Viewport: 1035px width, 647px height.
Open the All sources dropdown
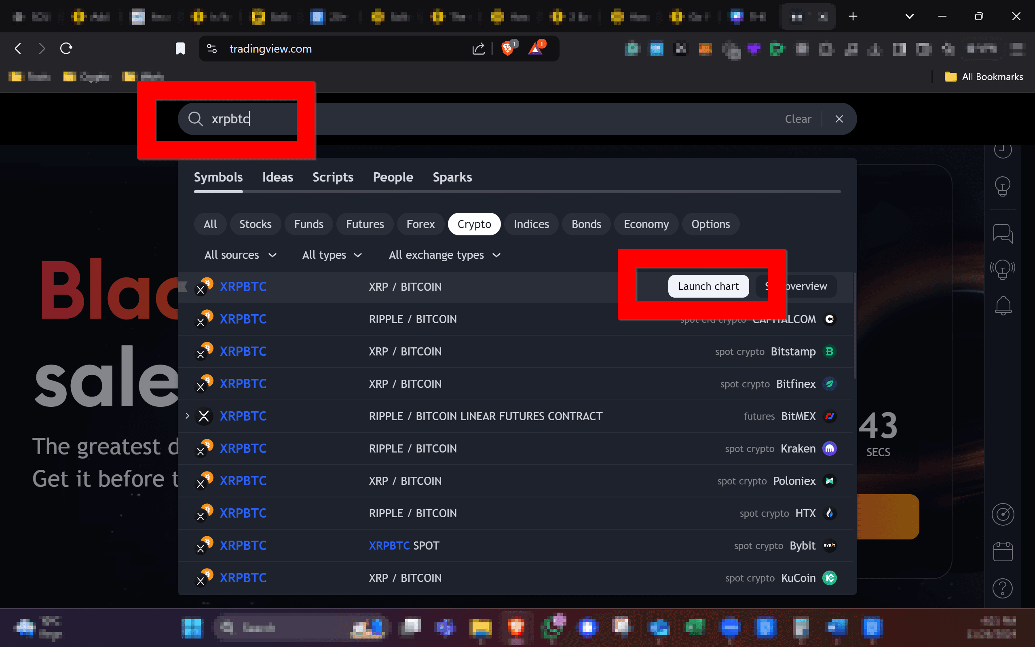pyautogui.click(x=241, y=255)
